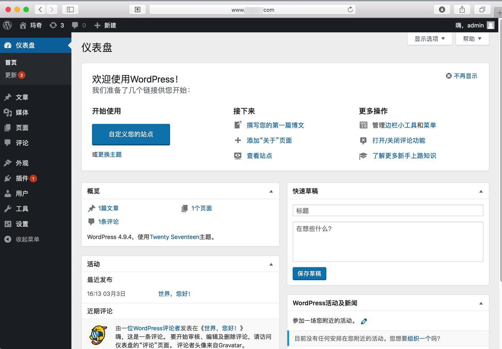Open the 边栏小工具 link
502x349 pixels.
point(401,125)
